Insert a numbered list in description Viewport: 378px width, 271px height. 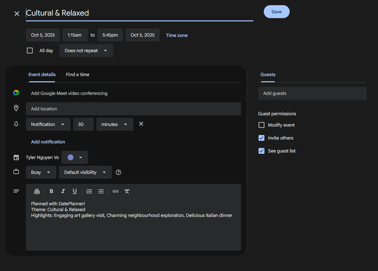click(x=89, y=191)
